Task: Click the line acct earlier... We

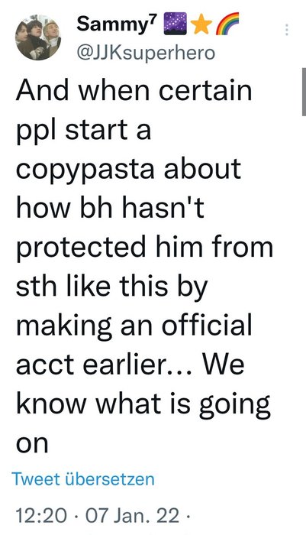Action: 130,365
